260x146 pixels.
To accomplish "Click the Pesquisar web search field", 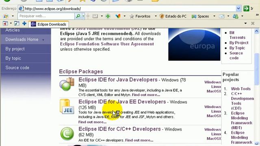I will tap(46, 16).
